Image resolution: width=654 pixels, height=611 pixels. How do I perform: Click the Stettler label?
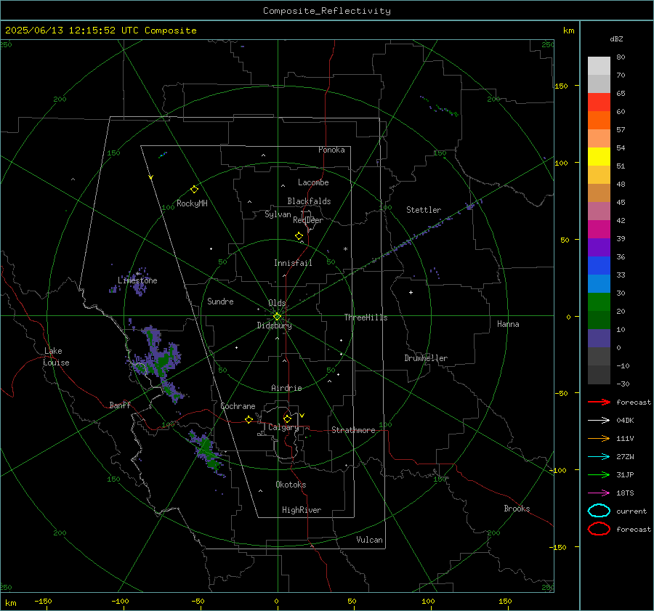tap(424, 210)
